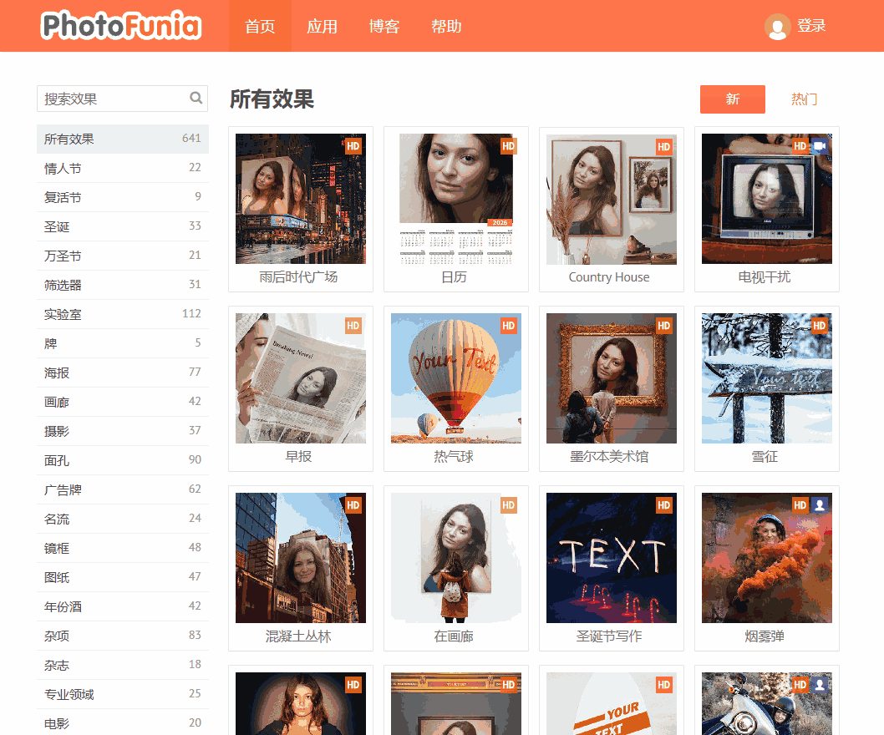The image size is (884, 735).
Task: Select 所有效果 category in sidebar
Action: pyautogui.click(x=122, y=139)
